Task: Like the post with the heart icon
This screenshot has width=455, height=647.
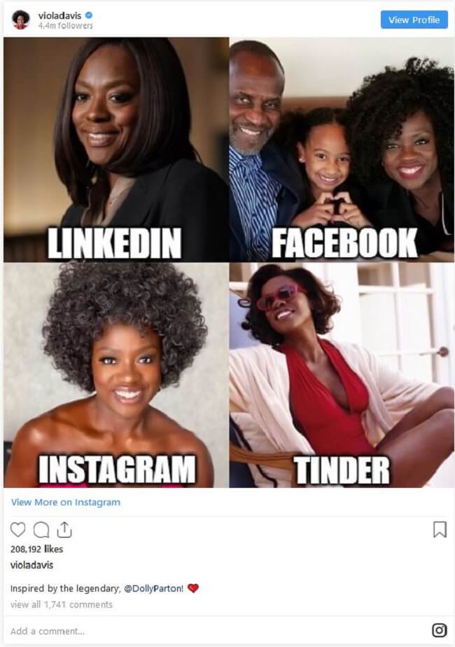Action: tap(17, 530)
